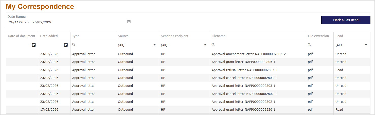
Task: Open the Date of document filter calendar
Action: pos(34,45)
